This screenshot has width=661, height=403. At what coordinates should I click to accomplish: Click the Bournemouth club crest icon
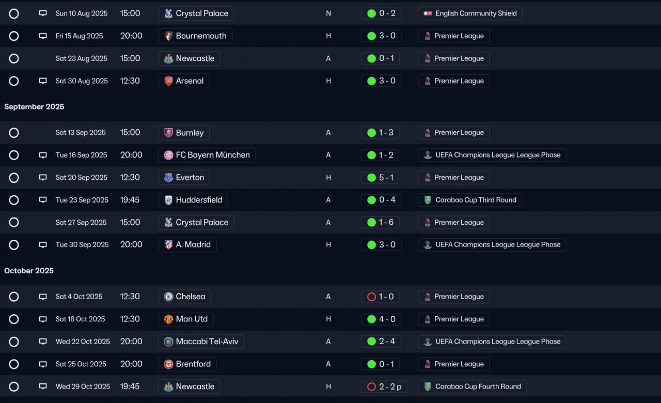point(168,36)
